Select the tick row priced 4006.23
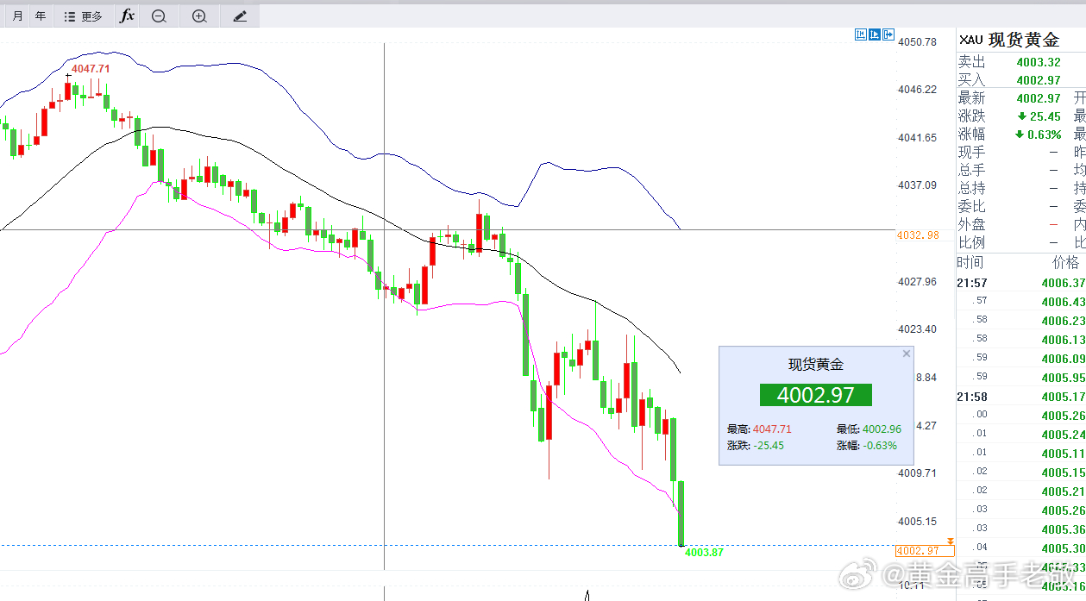This screenshot has width=1086, height=601. tap(1021, 321)
